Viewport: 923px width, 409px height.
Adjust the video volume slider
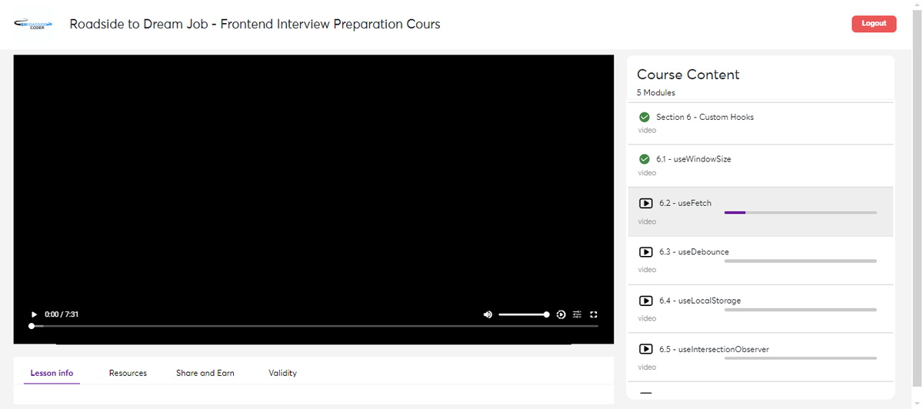pyautogui.click(x=523, y=314)
